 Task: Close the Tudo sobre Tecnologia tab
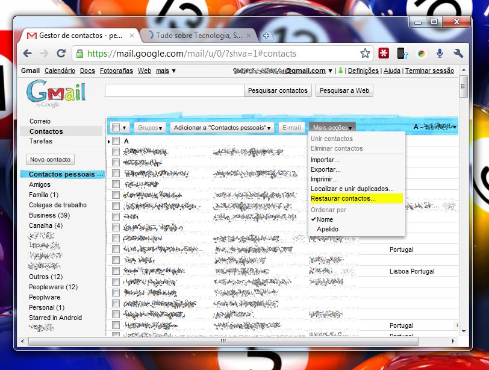(249, 36)
